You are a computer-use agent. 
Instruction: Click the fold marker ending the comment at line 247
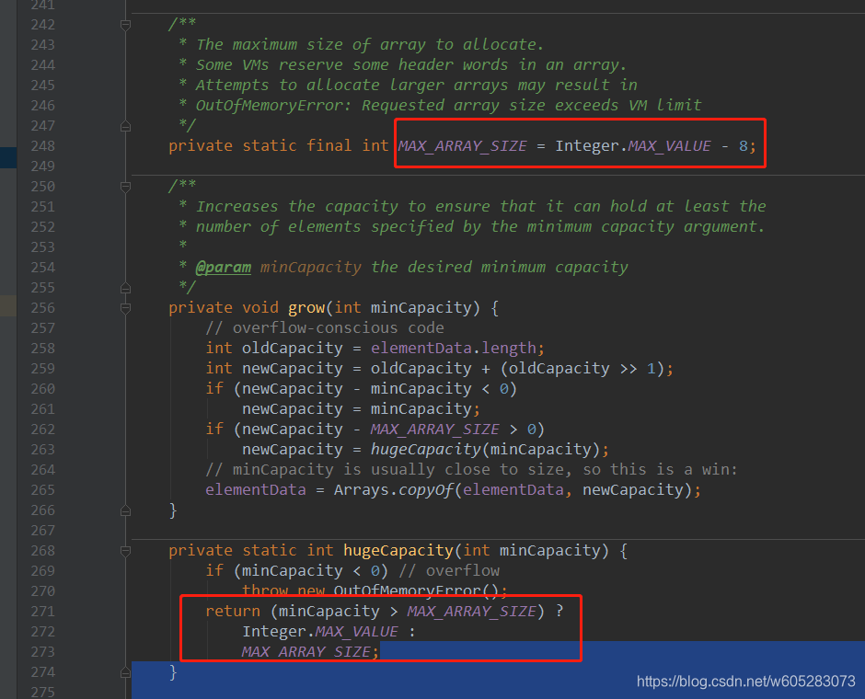[x=125, y=125]
